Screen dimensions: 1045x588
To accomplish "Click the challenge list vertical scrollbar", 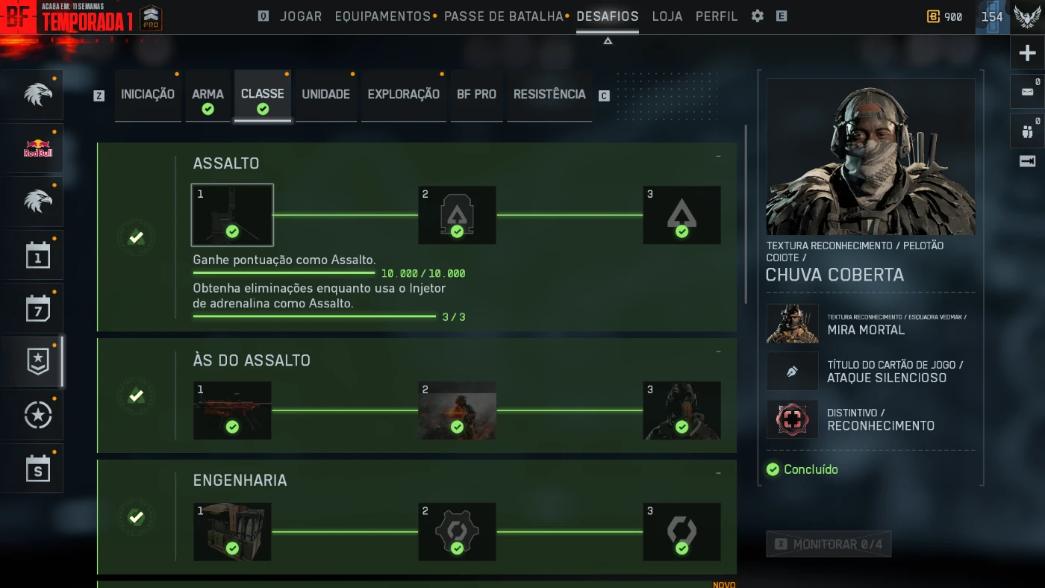I will pyautogui.click(x=746, y=214).
